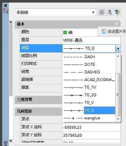Close the properties palette with X icon

click(5, 5)
